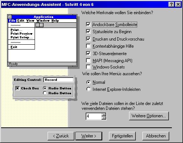The image size is (183, 143).
Task: Click Window in the preview Application menu
Action: coord(43,20)
